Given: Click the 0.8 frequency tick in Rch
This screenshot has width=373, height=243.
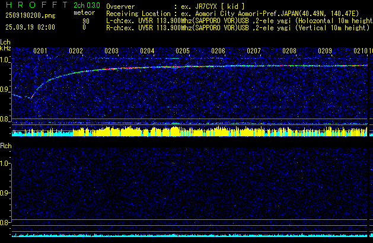Looking at the screenshot, I should click(5, 223).
